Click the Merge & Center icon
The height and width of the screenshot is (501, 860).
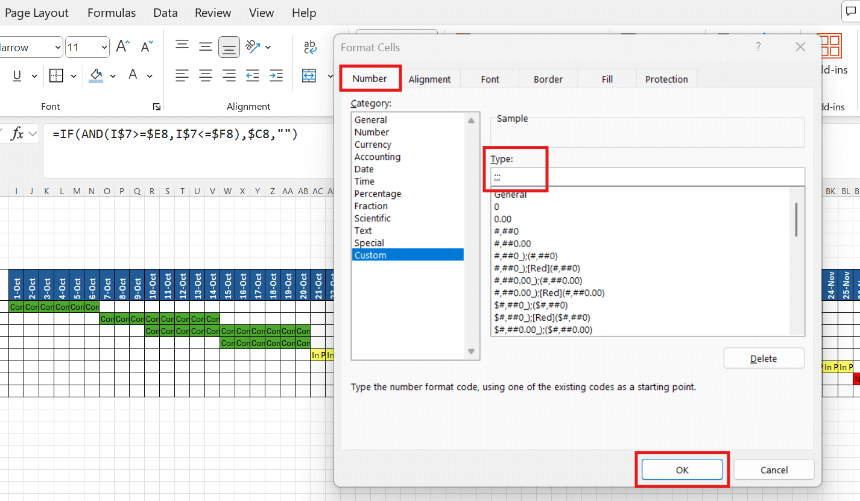click(x=309, y=75)
